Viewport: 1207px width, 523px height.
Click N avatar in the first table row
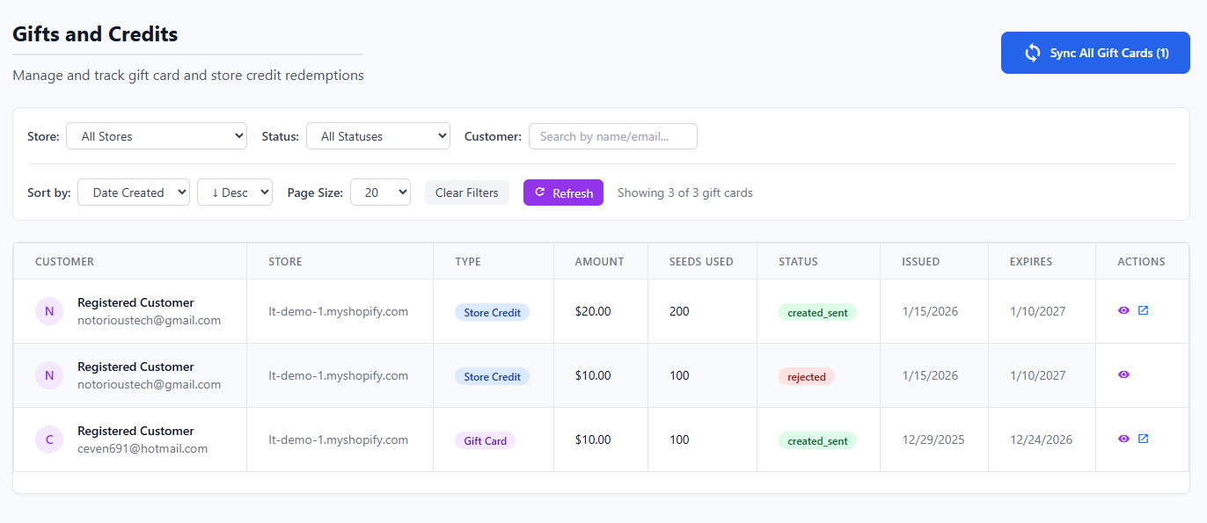pos(49,311)
